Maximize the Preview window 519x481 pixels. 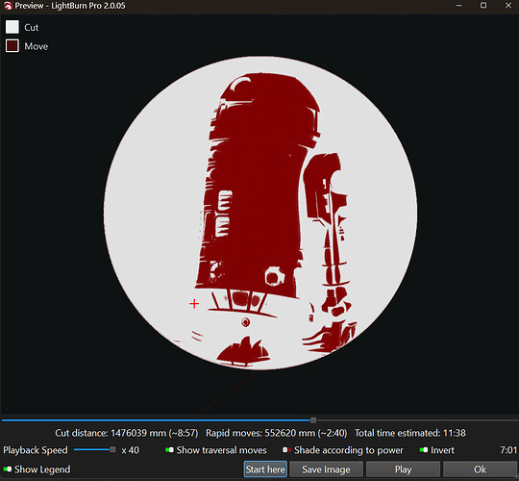(x=483, y=6)
